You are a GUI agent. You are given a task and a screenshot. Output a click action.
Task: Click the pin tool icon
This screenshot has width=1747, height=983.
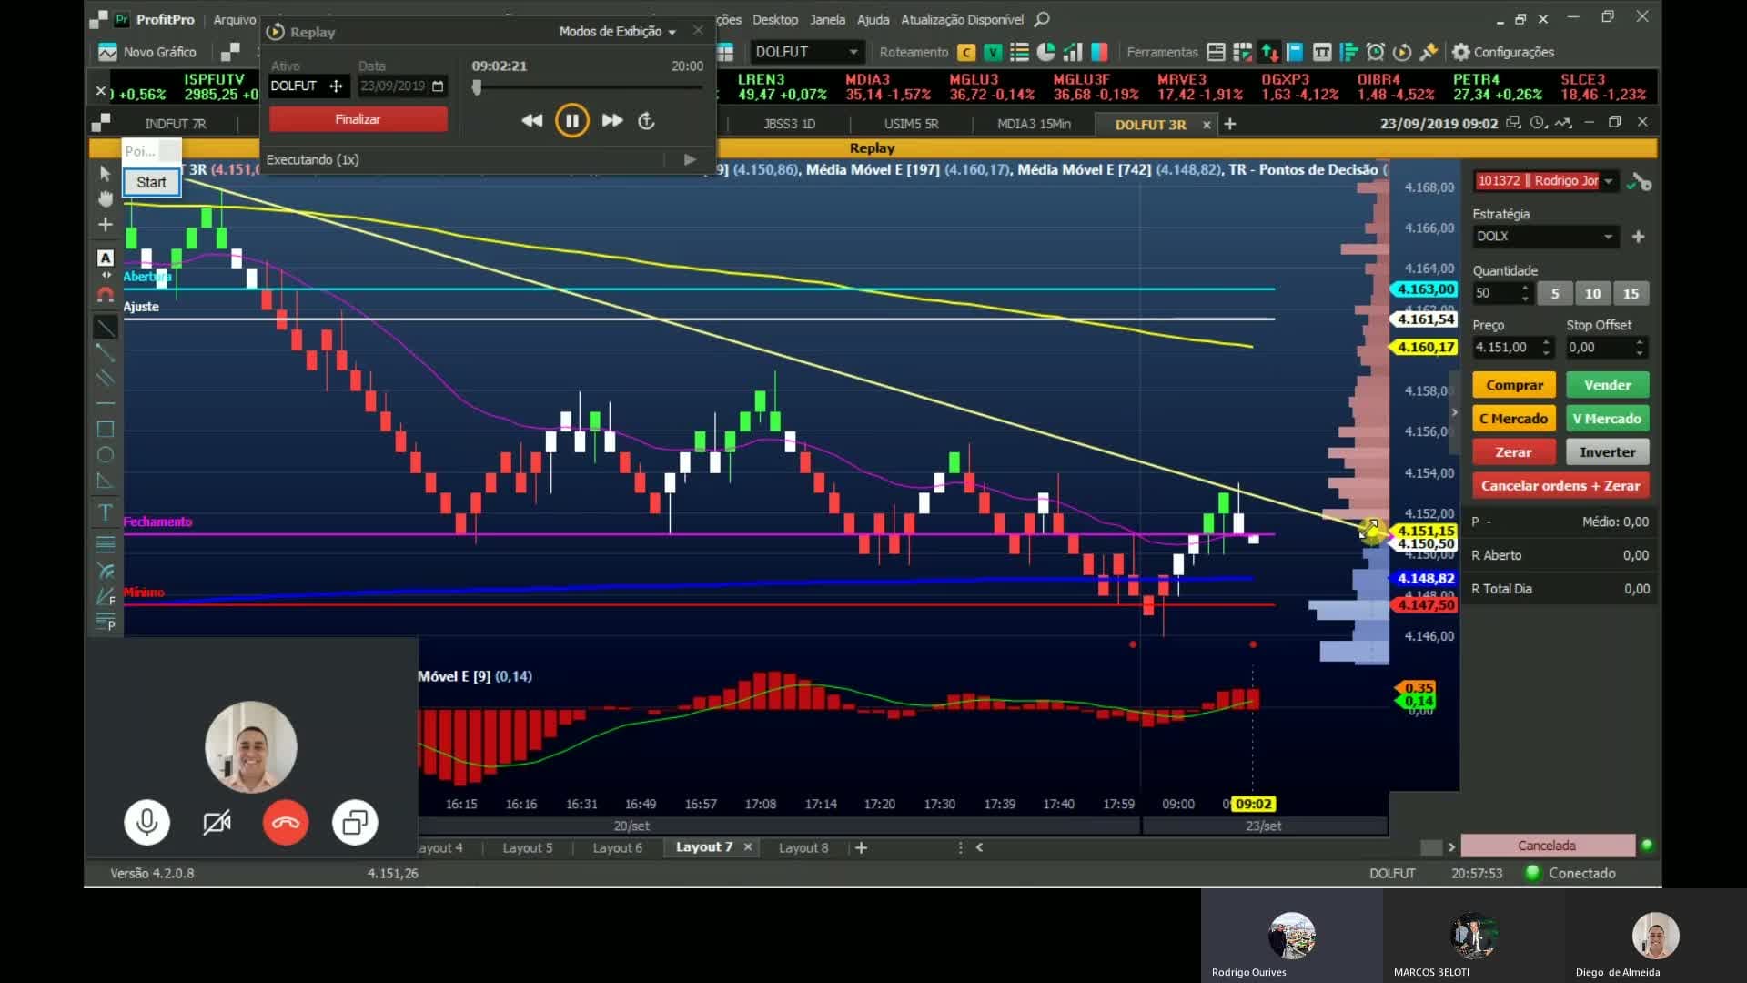pyautogui.click(x=1429, y=53)
